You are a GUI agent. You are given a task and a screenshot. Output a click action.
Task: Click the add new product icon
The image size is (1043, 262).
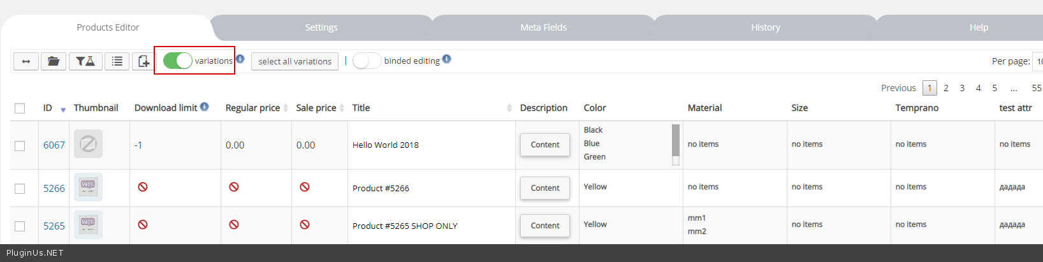(x=143, y=61)
